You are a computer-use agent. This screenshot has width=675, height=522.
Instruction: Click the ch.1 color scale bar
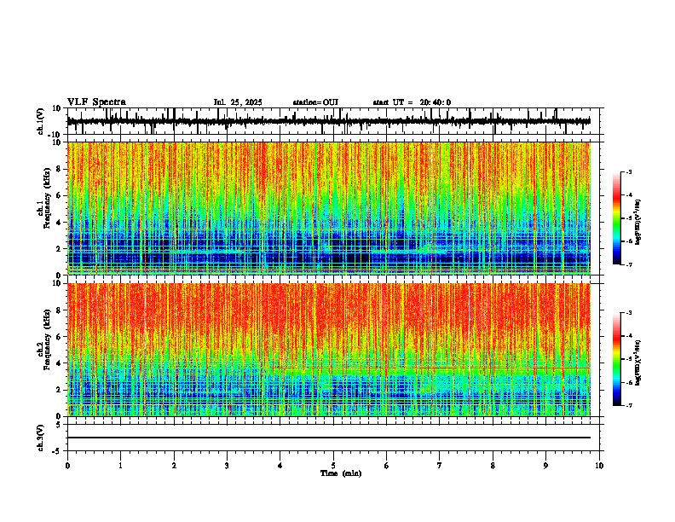point(617,218)
